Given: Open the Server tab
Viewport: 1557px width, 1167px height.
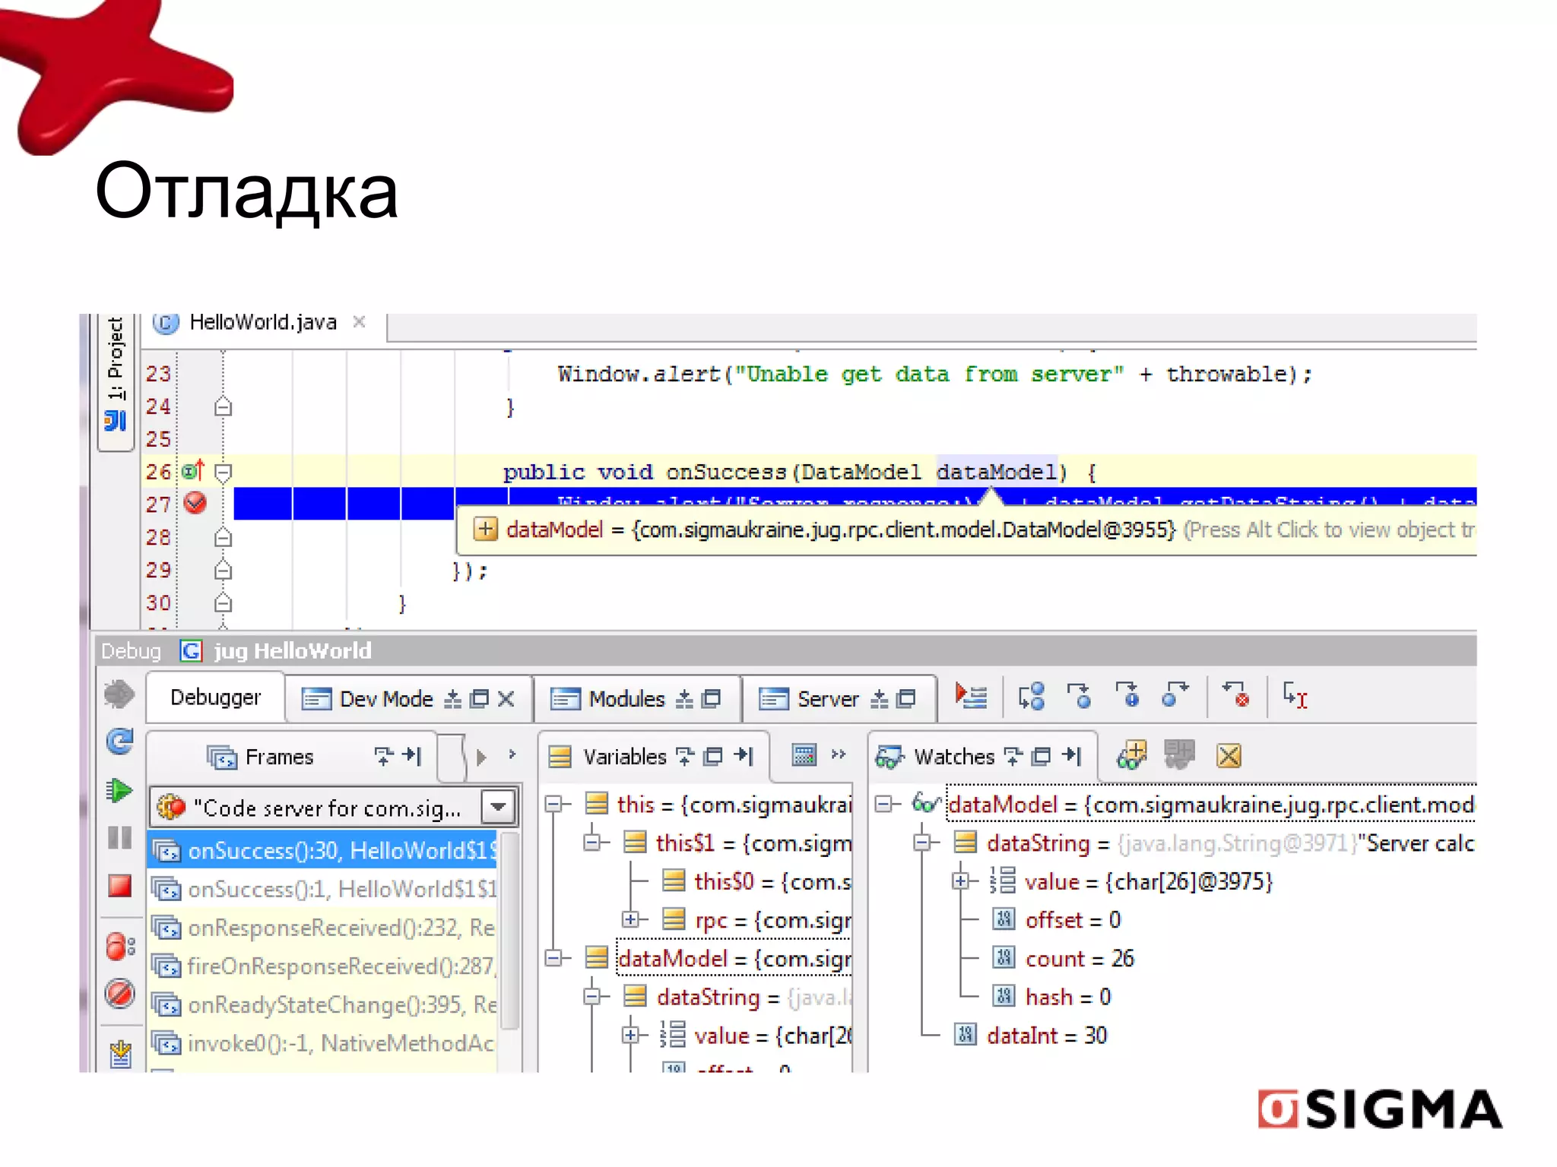Looking at the screenshot, I should point(827,698).
